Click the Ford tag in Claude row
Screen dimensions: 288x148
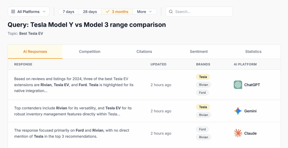click(202, 129)
